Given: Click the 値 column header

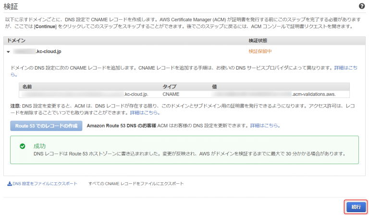Looking at the screenshot, I should coord(214,87).
